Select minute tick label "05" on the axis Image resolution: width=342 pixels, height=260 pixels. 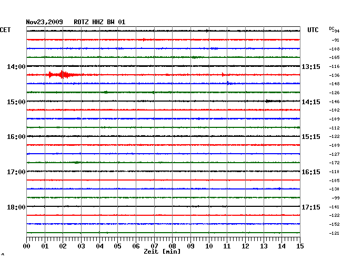(117, 246)
